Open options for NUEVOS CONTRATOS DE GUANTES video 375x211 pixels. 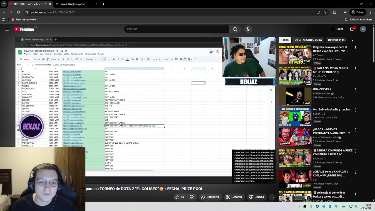[356, 130]
